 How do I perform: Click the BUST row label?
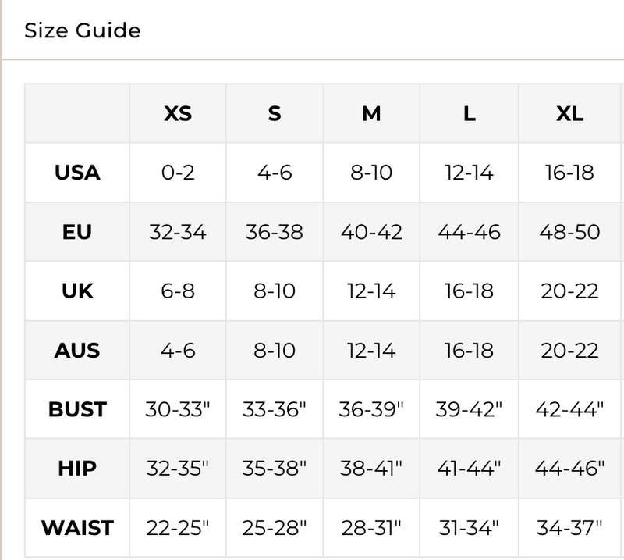tap(77, 409)
